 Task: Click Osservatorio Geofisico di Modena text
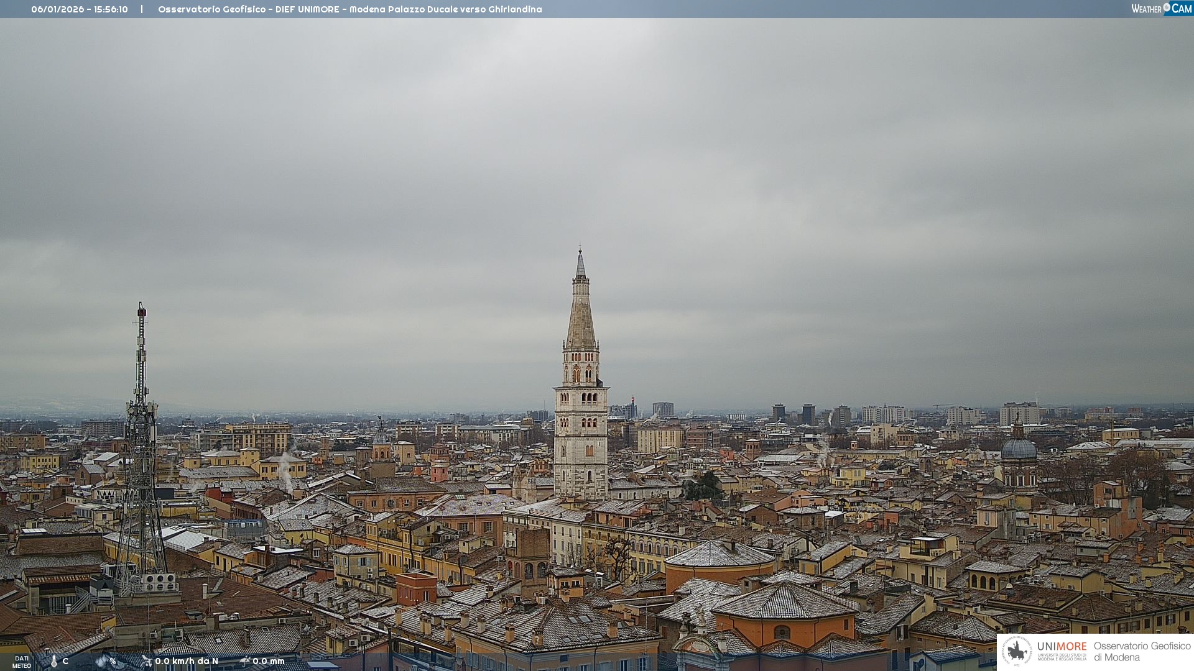[1142, 651]
